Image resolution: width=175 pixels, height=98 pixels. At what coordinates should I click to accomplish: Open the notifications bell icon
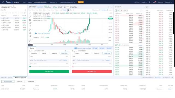(154, 2)
